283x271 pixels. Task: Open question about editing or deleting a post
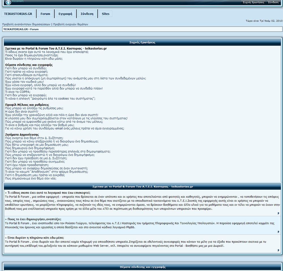[52, 141]
